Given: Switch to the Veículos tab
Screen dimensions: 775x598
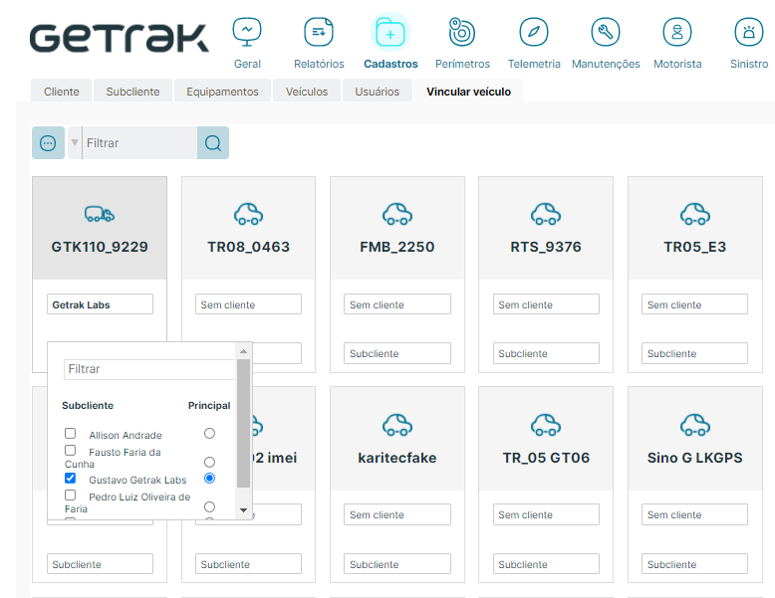Looking at the screenshot, I should 307,91.
